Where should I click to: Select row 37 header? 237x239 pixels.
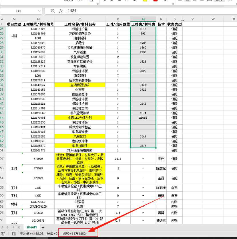3,85
